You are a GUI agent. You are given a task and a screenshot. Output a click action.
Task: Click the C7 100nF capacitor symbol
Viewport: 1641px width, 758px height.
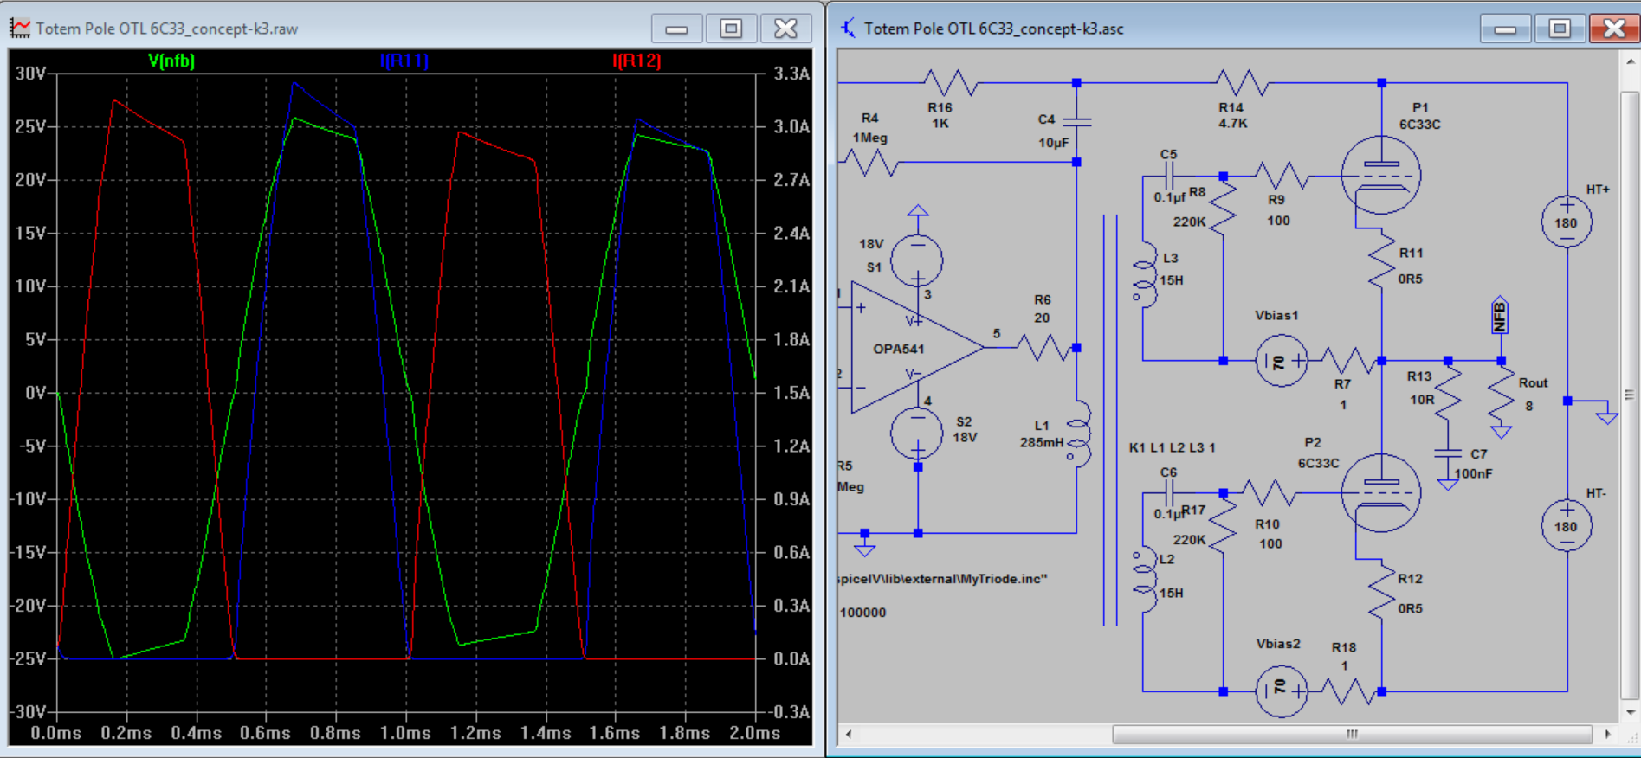point(1448,453)
